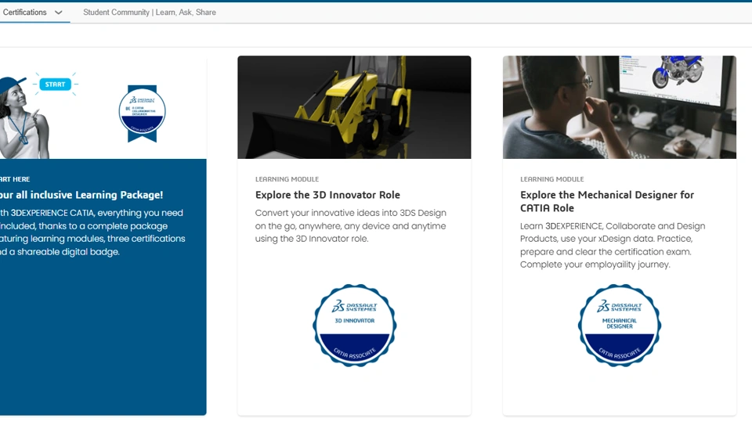Open Student Community Learn, Ask, Share tab
Viewport: 752px width, 425px height.
[149, 13]
